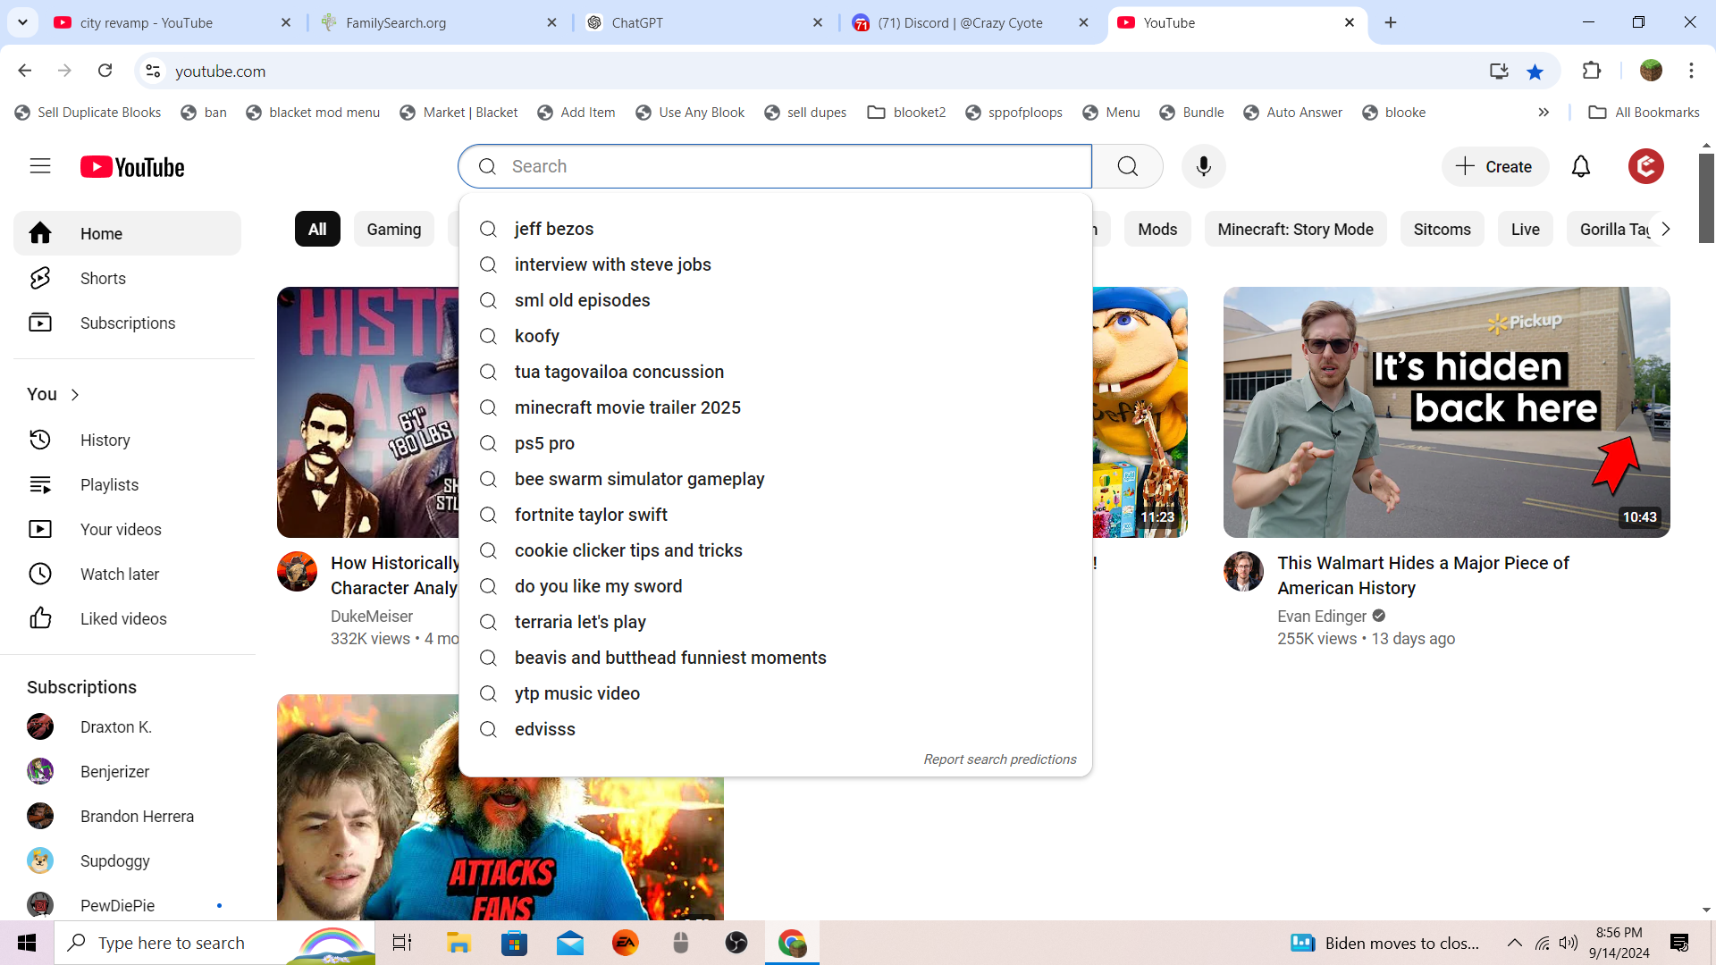
Task: Expand the You section chevron
Action: (x=75, y=395)
